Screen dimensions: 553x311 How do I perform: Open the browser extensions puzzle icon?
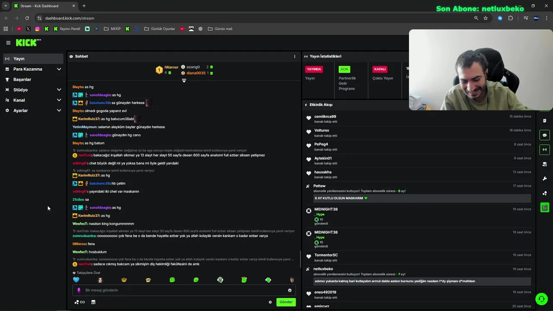point(511,18)
